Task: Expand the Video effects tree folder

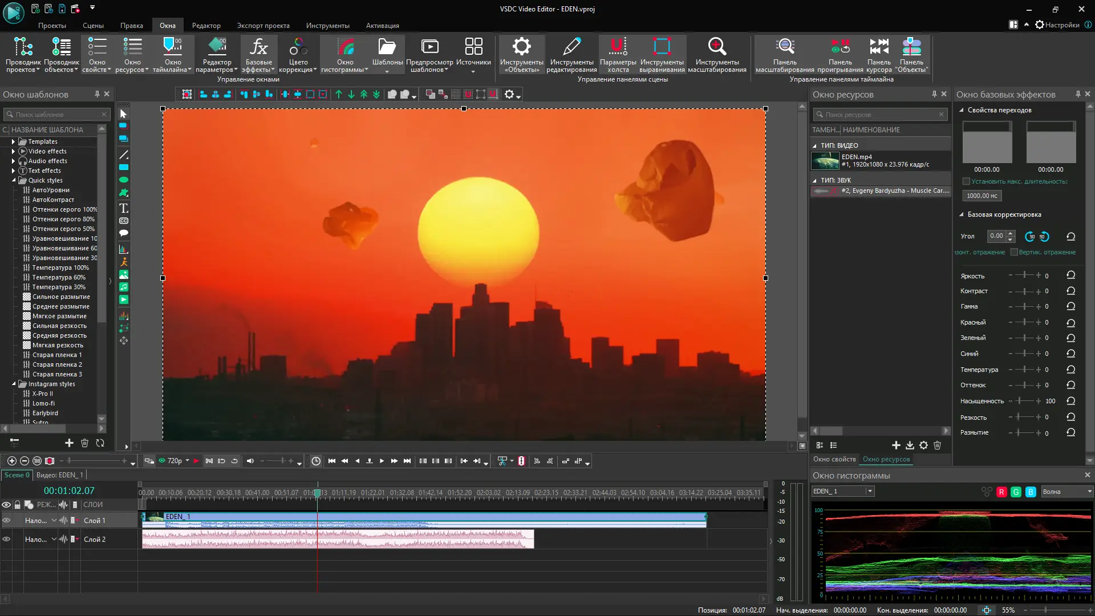Action: pyautogui.click(x=13, y=151)
